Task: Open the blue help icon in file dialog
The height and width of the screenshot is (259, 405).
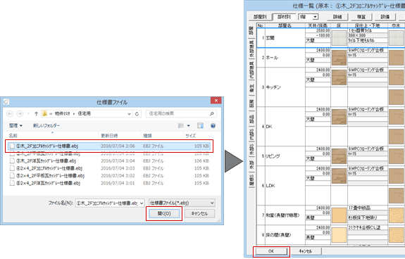Action: [213, 126]
